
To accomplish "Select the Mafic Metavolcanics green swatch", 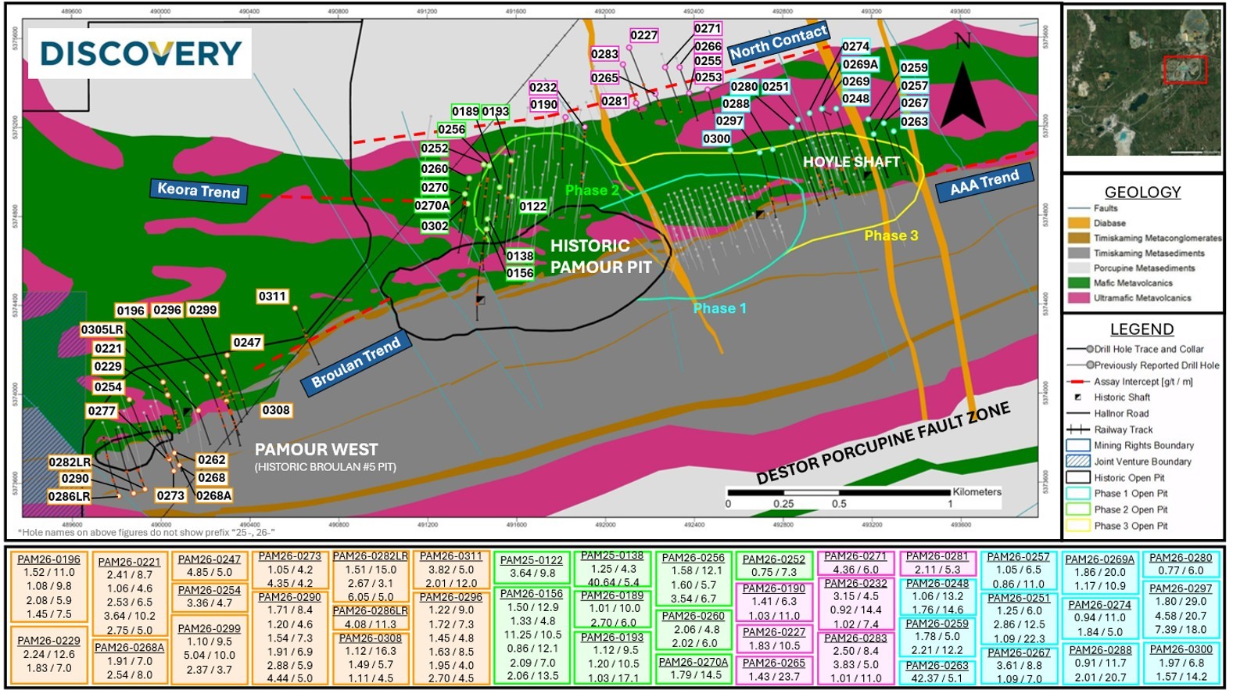I will 1078,283.
